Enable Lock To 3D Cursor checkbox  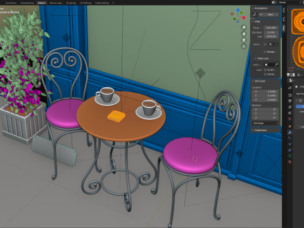(x=265, y=70)
